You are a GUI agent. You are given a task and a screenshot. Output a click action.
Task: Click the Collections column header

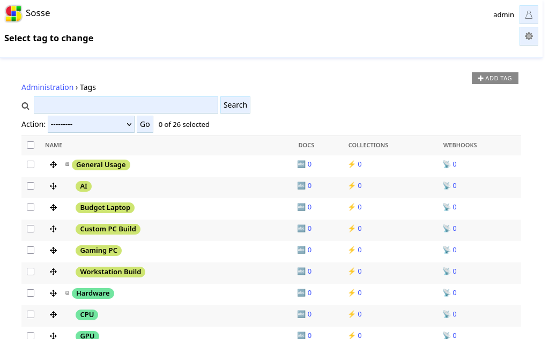368,145
